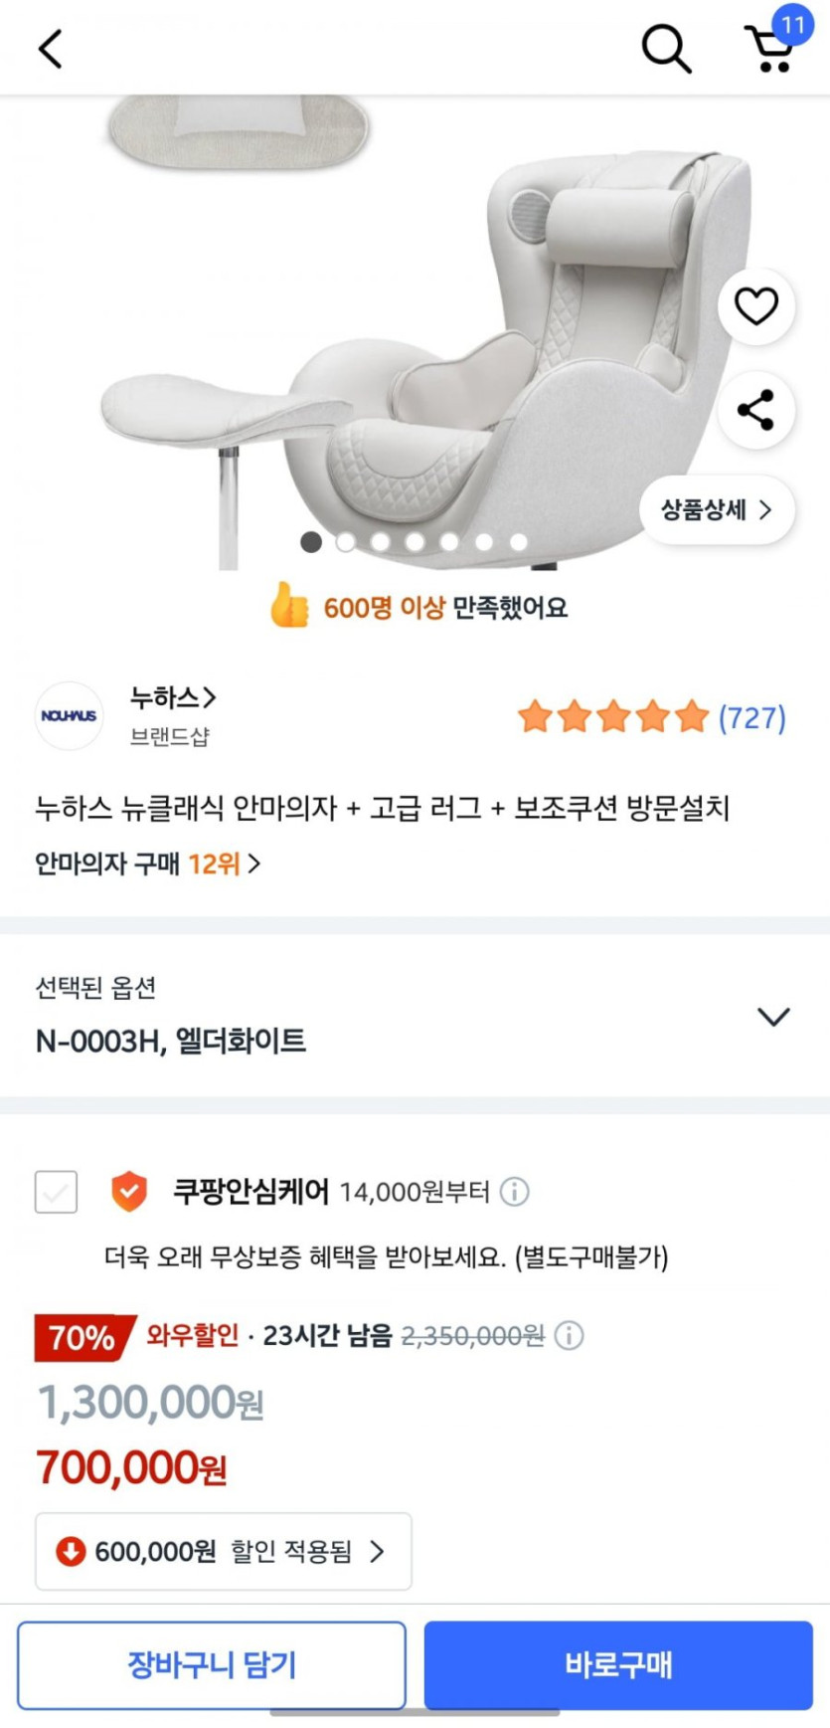Open the 상품상세 product details
Screen dimensions: 830x1728
(x=716, y=510)
